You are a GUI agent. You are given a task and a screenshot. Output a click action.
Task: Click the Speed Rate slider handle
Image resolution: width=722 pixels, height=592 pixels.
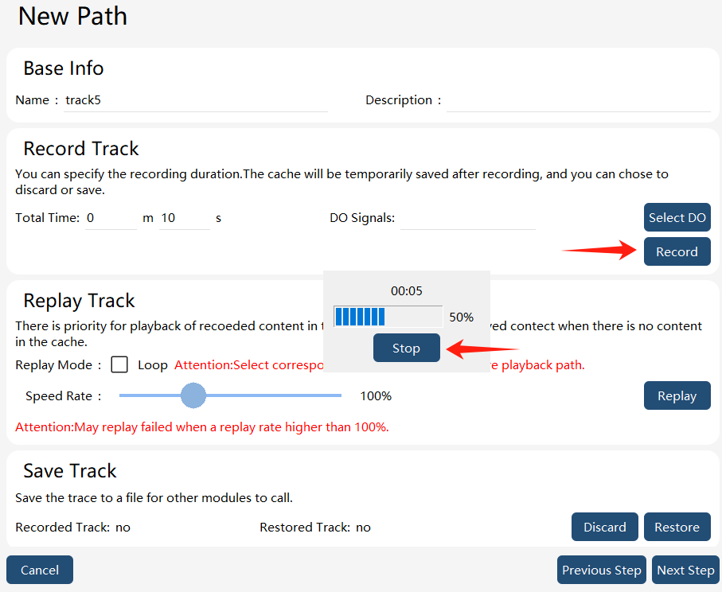coord(193,395)
